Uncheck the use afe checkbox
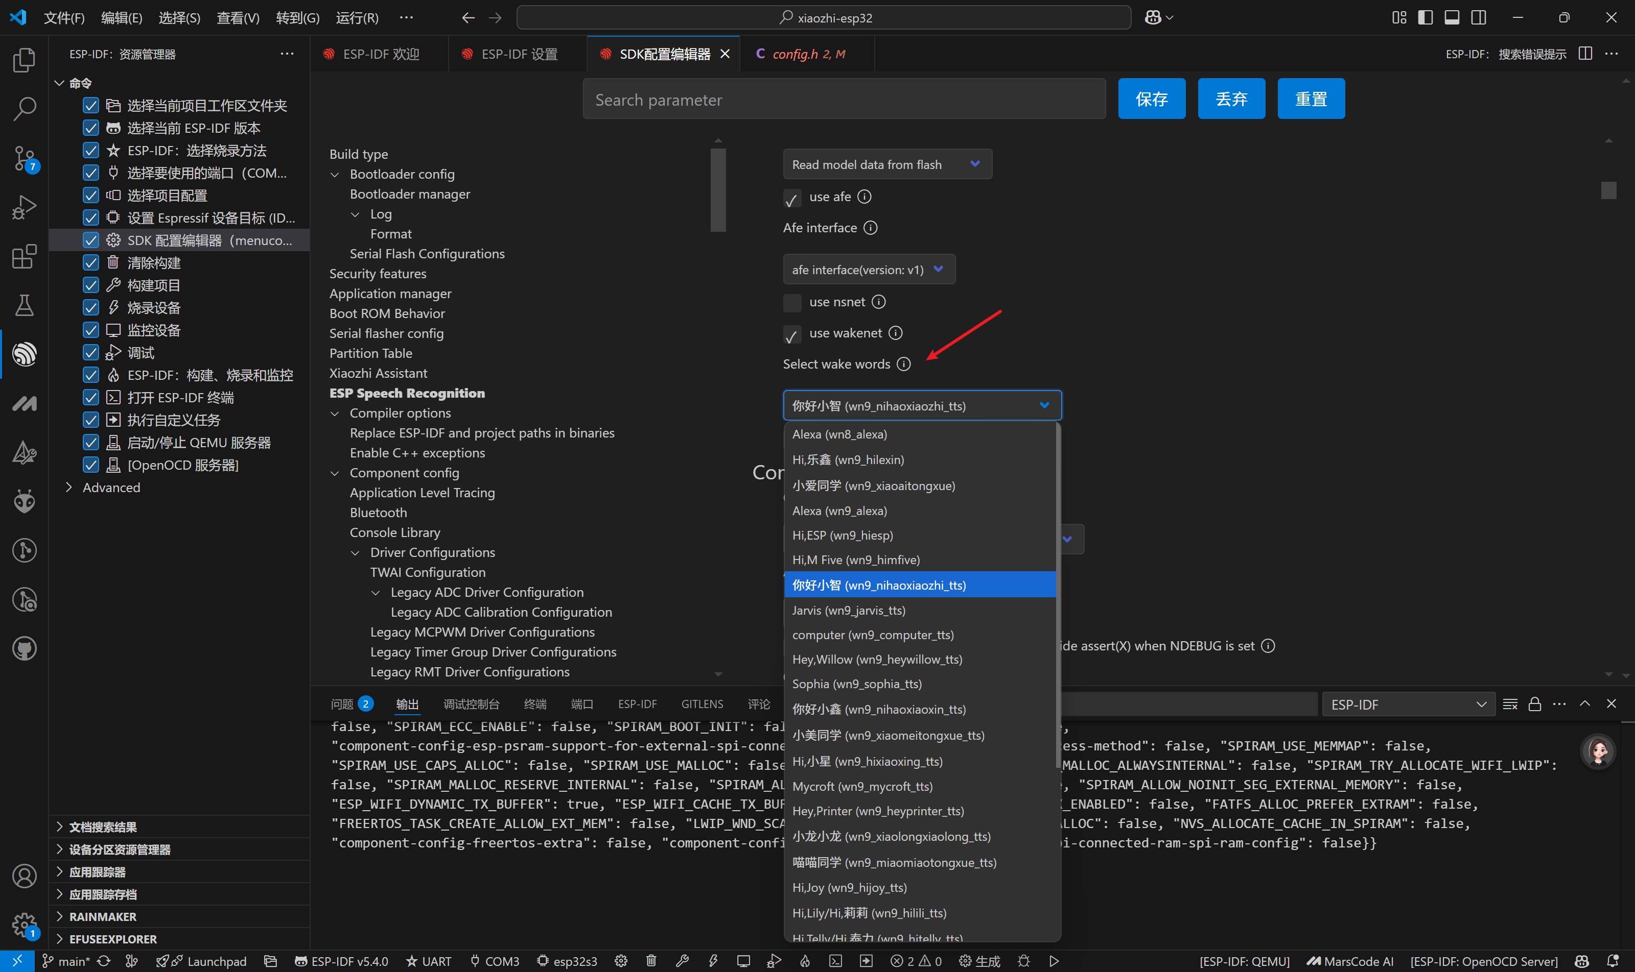The width and height of the screenshot is (1635, 972). (x=792, y=199)
